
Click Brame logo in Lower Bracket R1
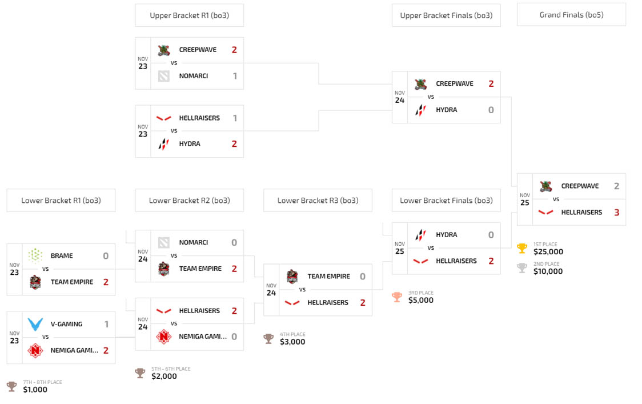(x=35, y=255)
